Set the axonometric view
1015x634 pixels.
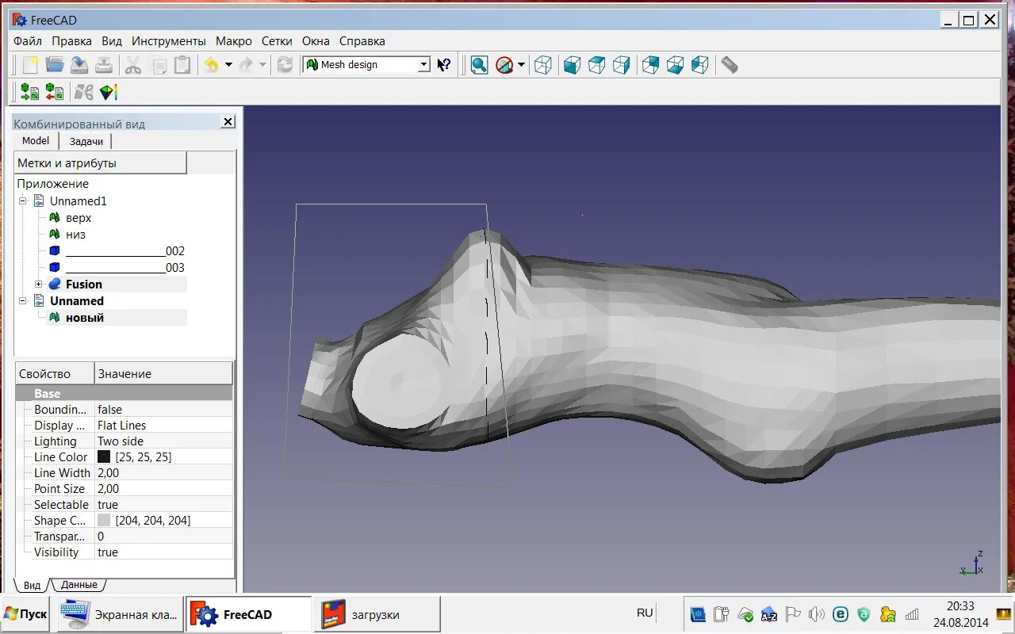click(x=543, y=65)
